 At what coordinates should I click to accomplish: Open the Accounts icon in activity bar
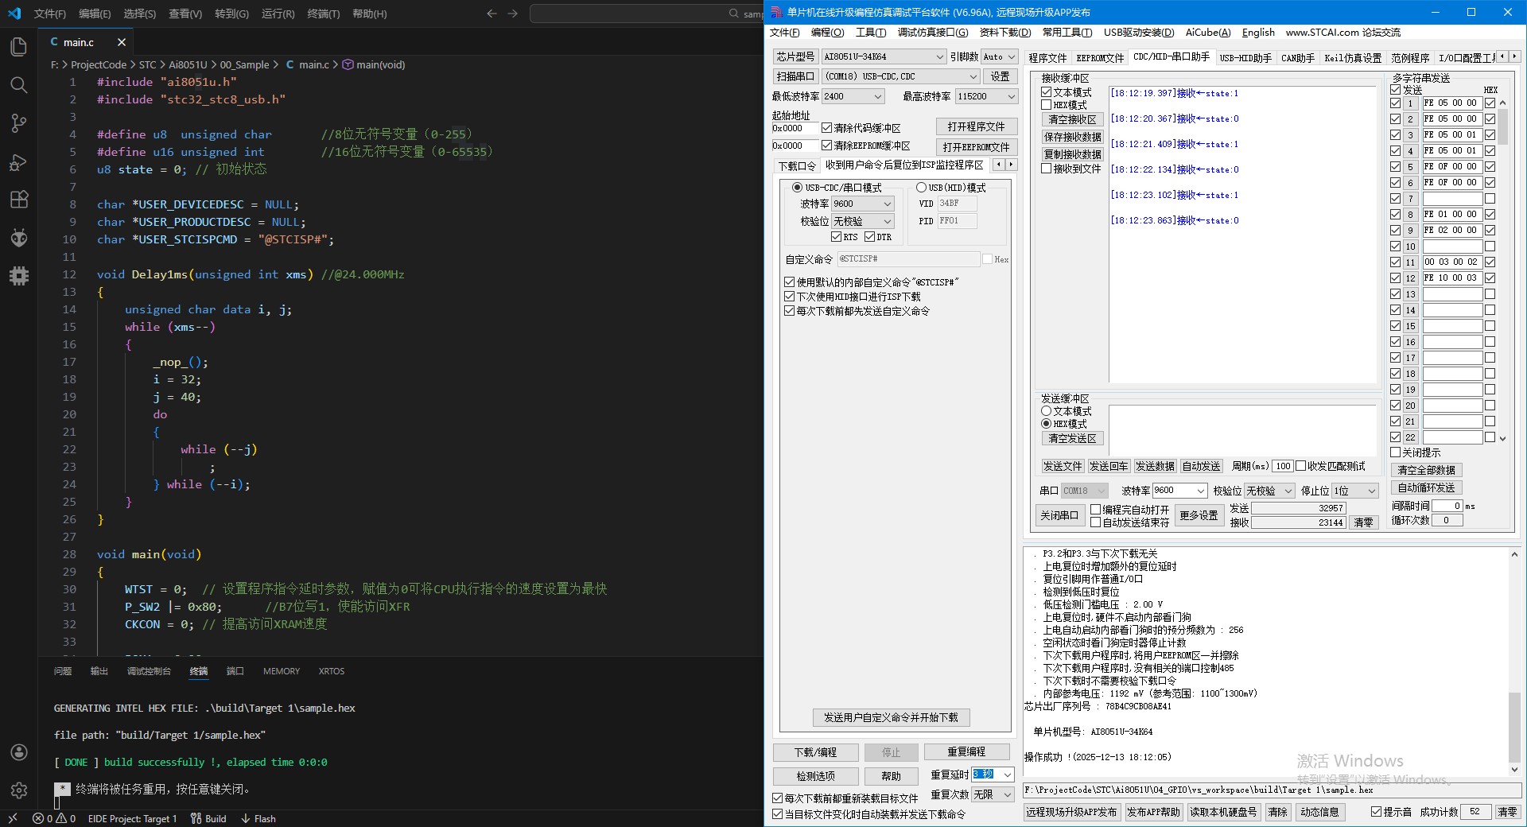[x=19, y=752]
